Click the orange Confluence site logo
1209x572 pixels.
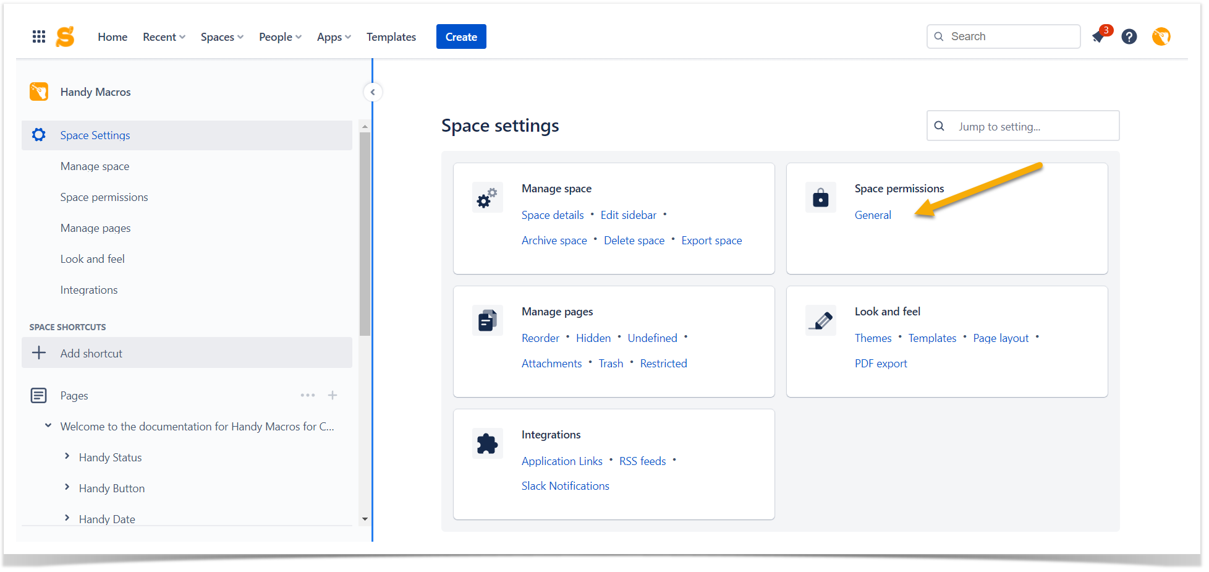(x=65, y=36)
